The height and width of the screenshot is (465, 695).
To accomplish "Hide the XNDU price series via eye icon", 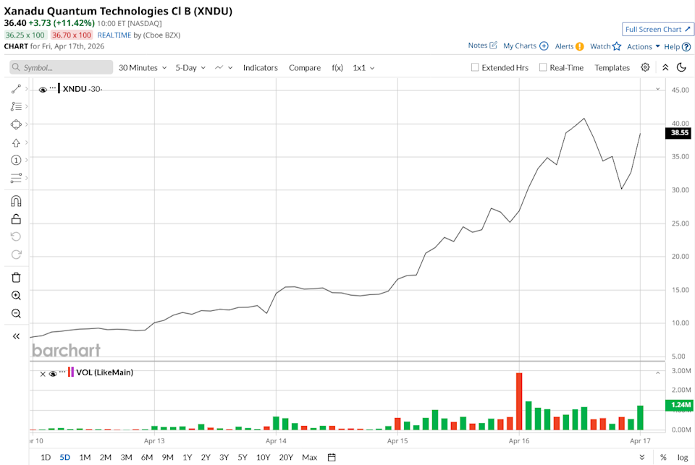I will [x=43, y=89].
